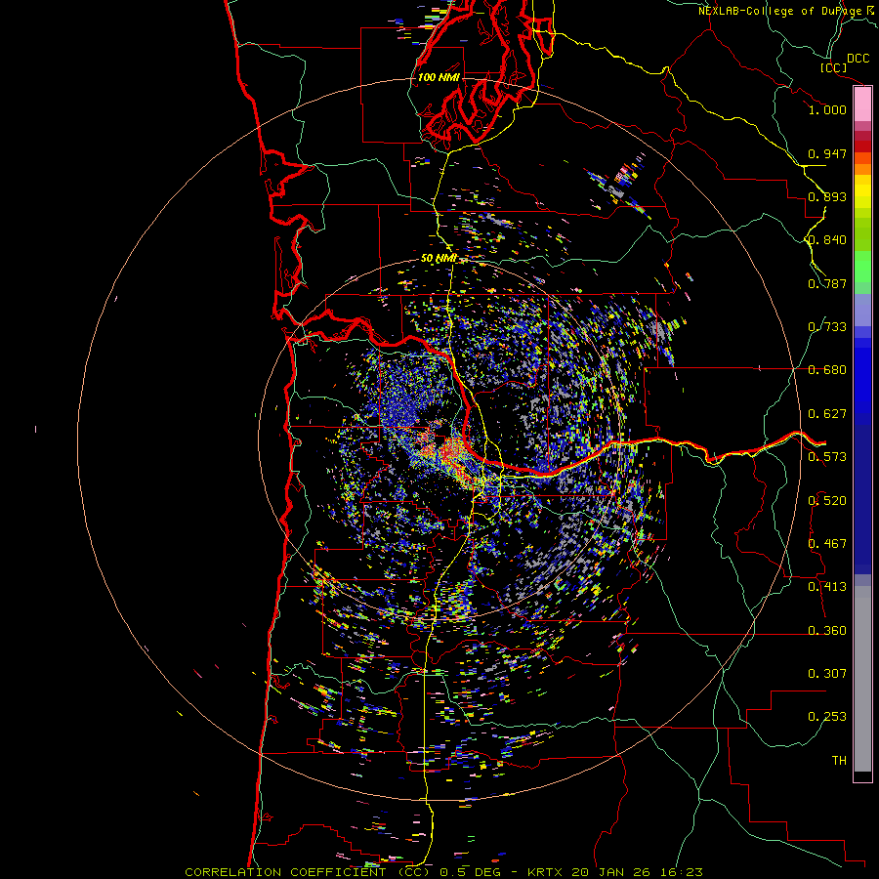Click the 1.000 value on the color scale
Image resolution: width=879 pixels, height=879 pixels.
click(x=827, y=109)
